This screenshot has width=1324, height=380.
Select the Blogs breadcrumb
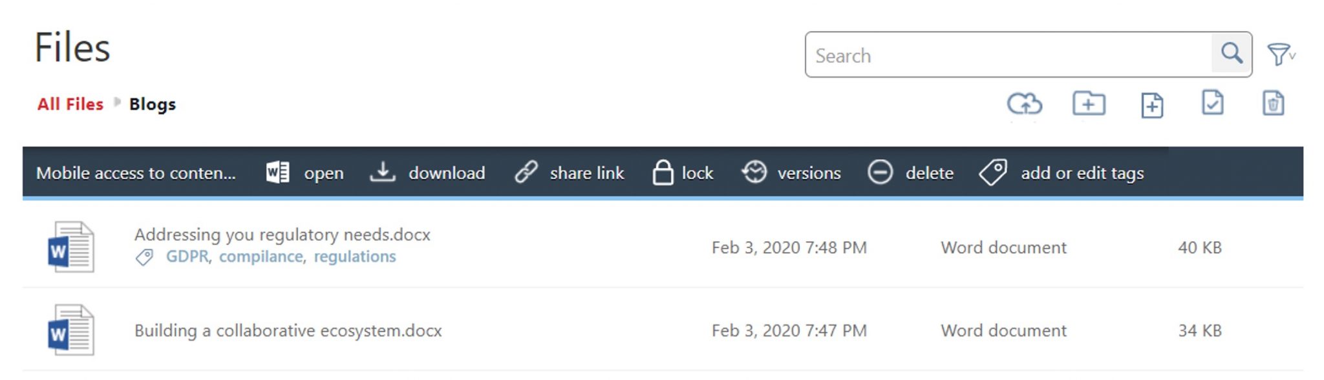(153, 104)
